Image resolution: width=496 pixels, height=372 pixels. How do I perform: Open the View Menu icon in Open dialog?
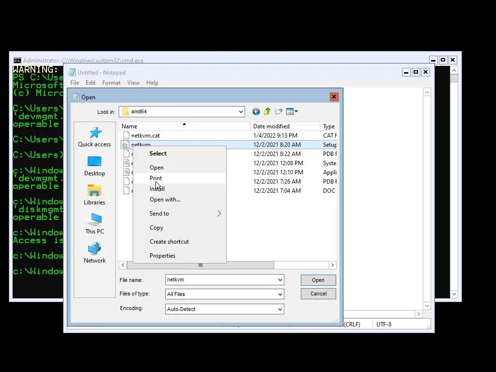pyautogui.click(x=292, y=111)
